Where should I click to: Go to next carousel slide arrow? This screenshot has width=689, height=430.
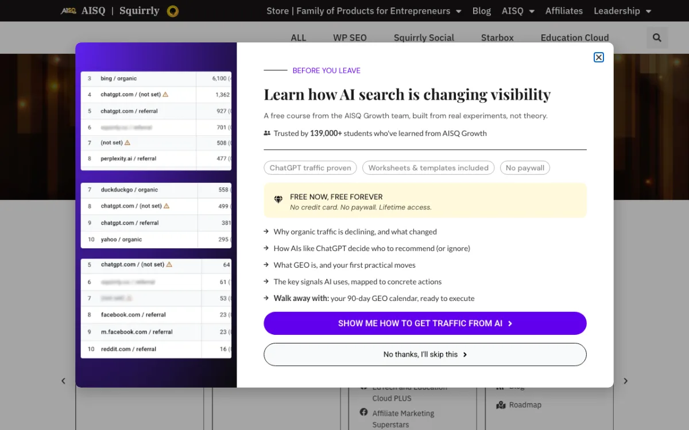tap(625, 381)
